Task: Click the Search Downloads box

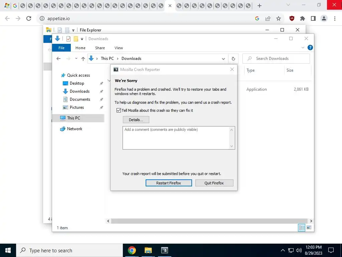Action: click(276, 58)
